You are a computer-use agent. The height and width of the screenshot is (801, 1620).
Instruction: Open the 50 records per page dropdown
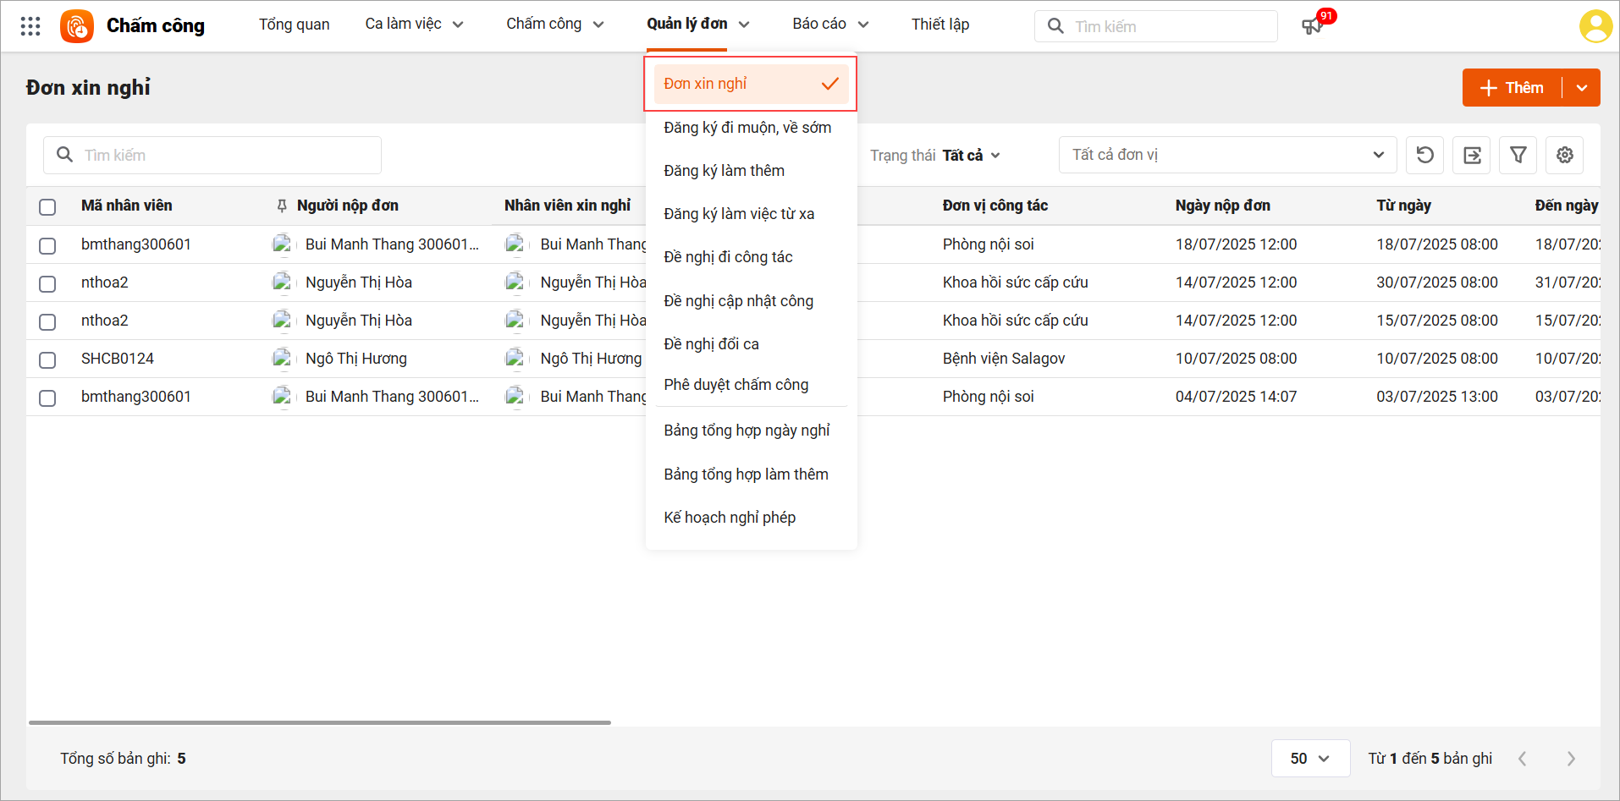pyautogui.click(x=1309, y=758)
